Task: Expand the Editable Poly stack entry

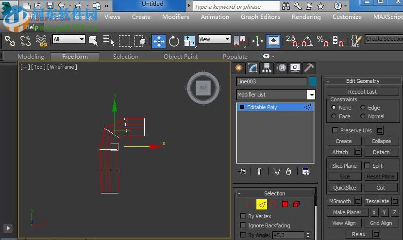Action: tap(242, 107)
